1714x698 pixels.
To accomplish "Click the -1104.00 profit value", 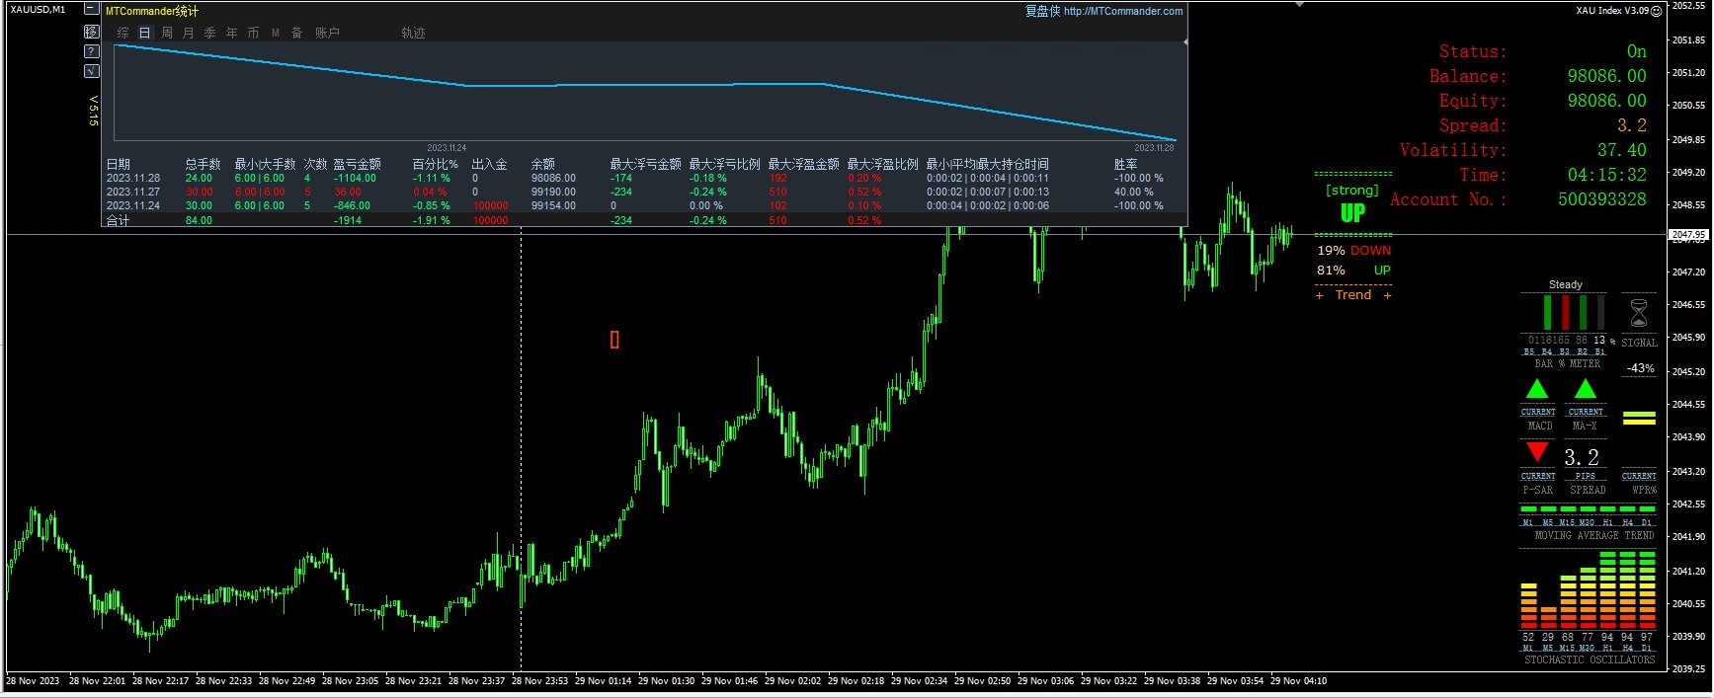I will [x=355, y=179].
